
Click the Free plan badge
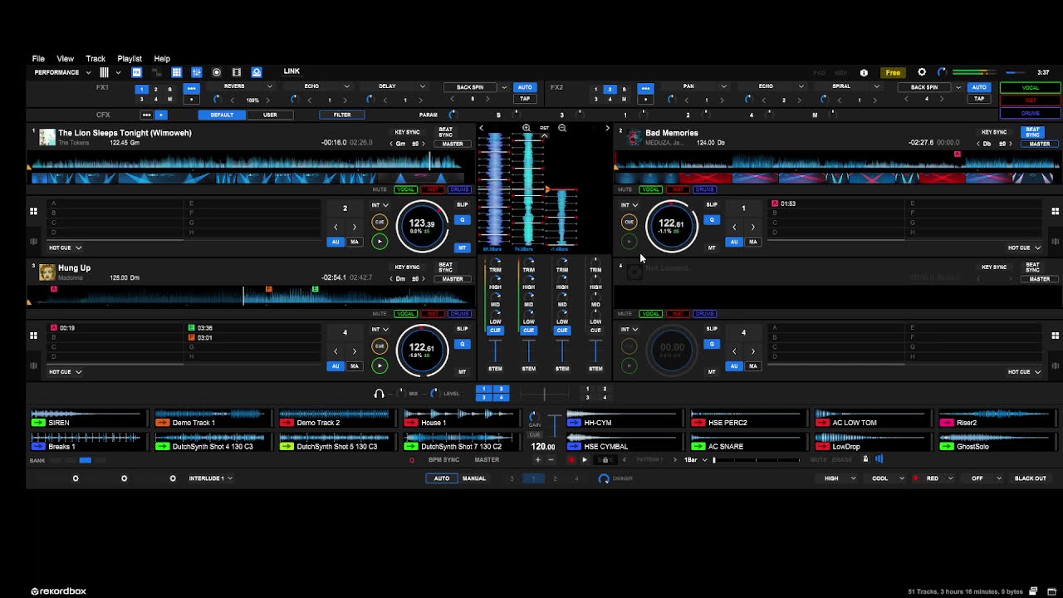click(x=893, y=72)
